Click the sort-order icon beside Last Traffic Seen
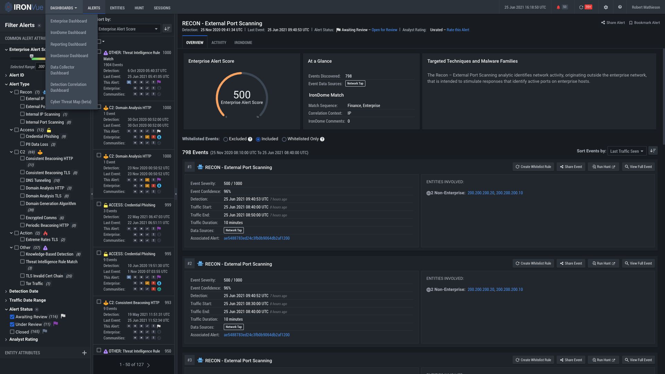The width and height of the screenshot is (665, 374). 653,151
